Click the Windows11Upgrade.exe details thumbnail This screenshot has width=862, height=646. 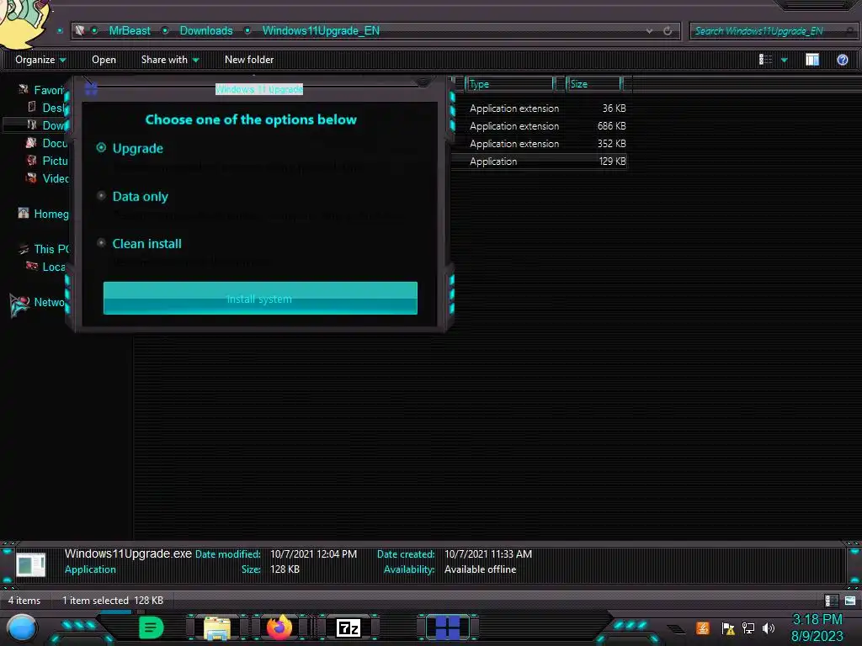click(x=31, y=564)
